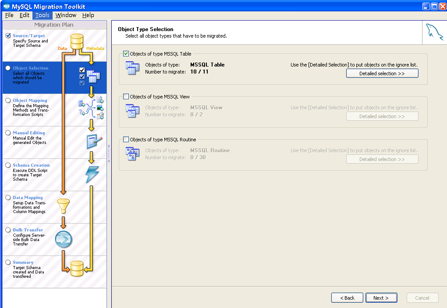Select the Object Selection step indicator

click(x=8, y=68)
